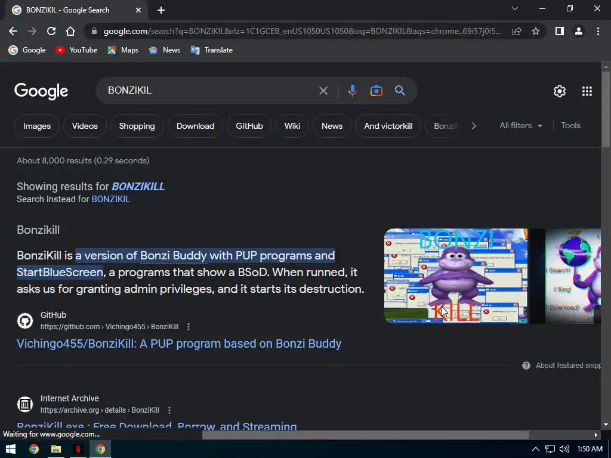
Task: Open Netflix from the taskbar
Action: [78, 449]
